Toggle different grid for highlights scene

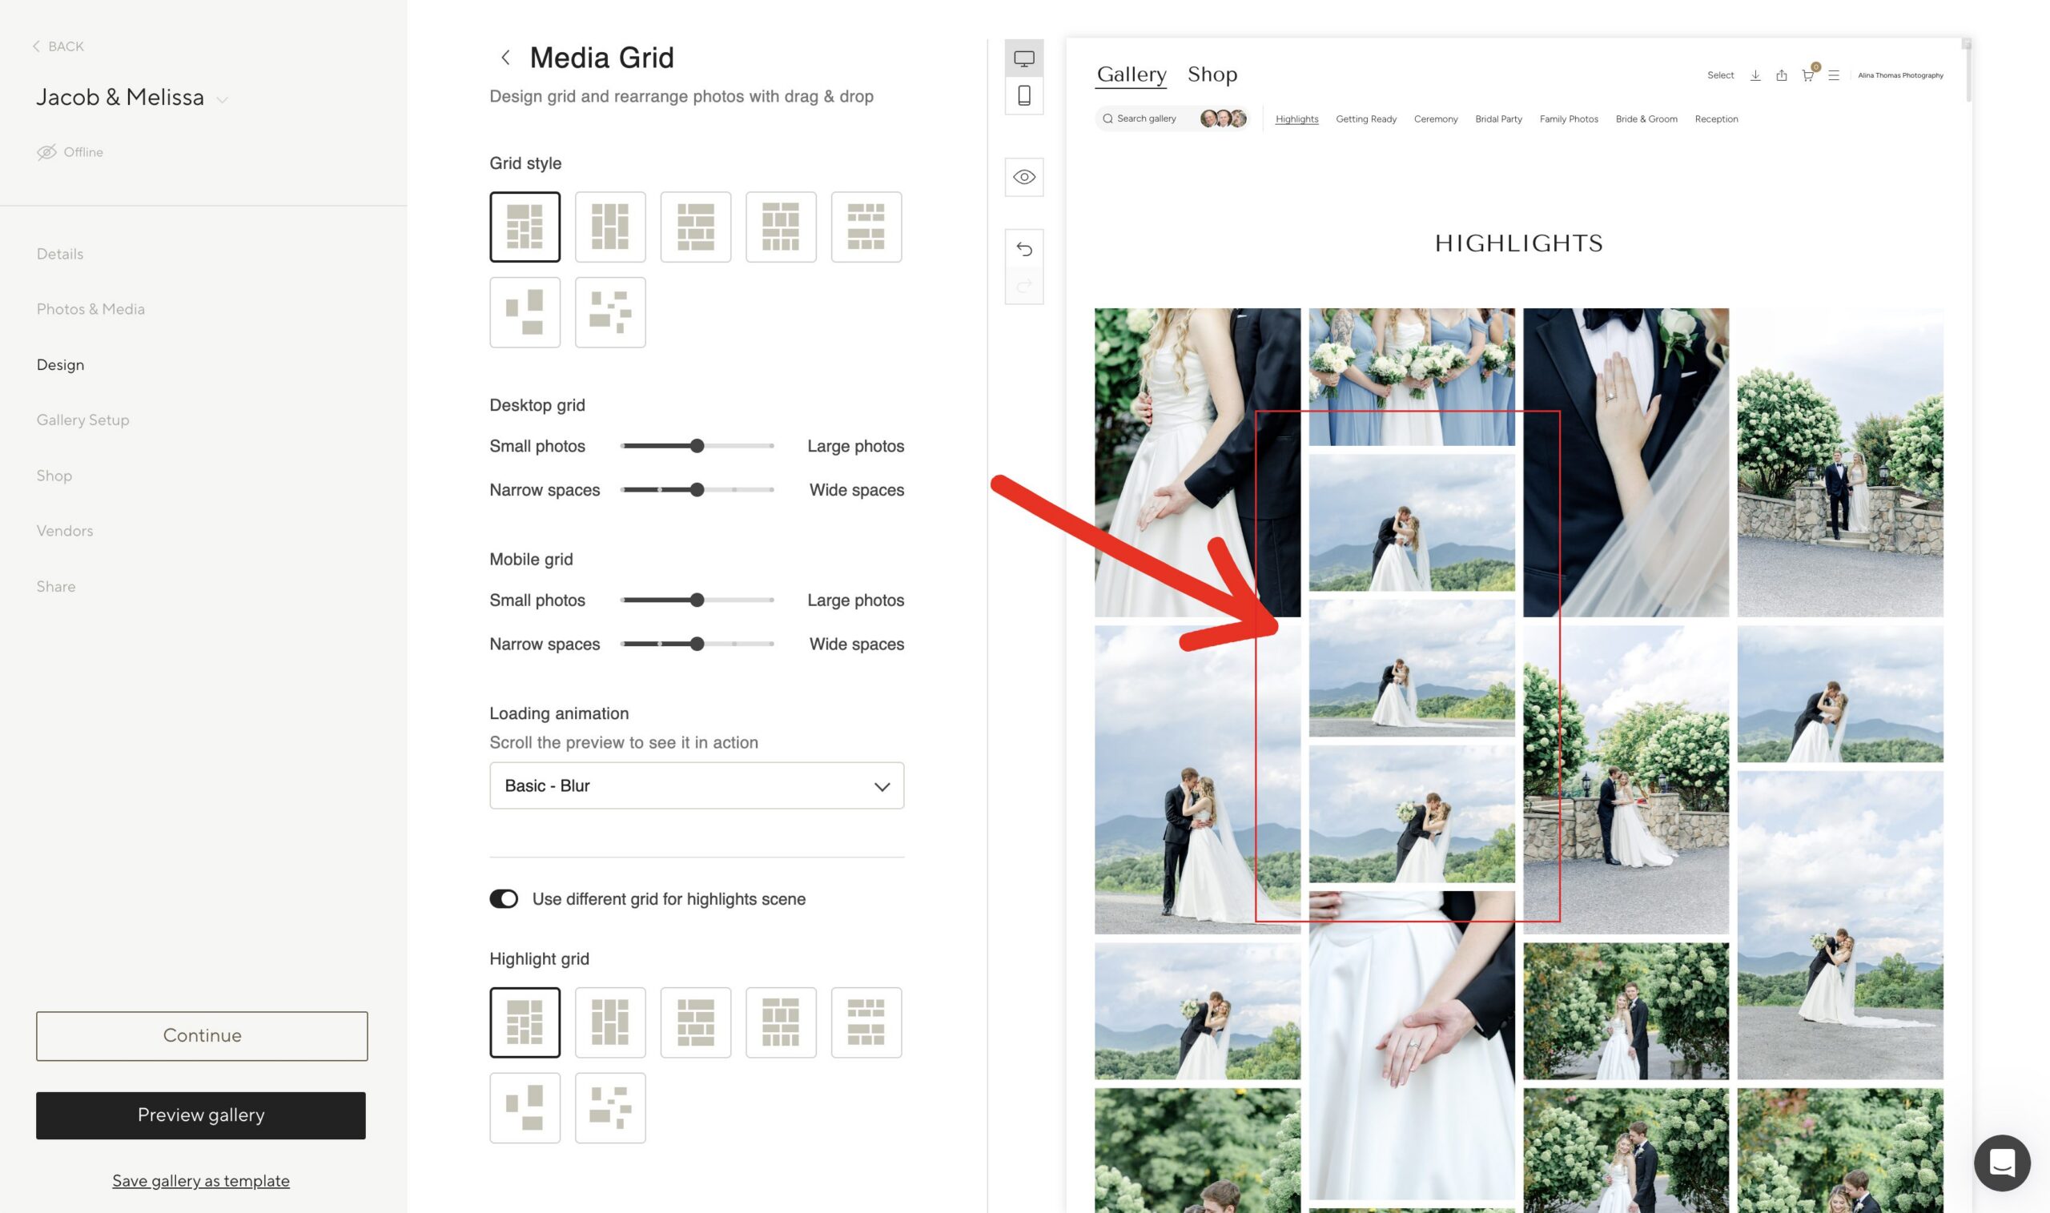click(x=504, y=899)
